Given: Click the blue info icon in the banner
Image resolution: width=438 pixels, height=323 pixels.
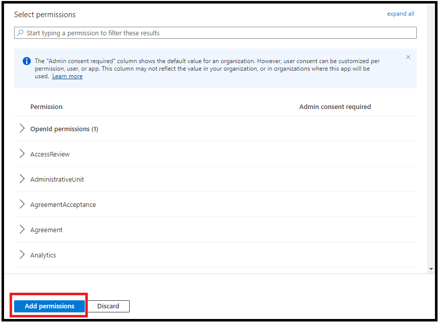Looking at the screenshot, I should coord(26,61).
